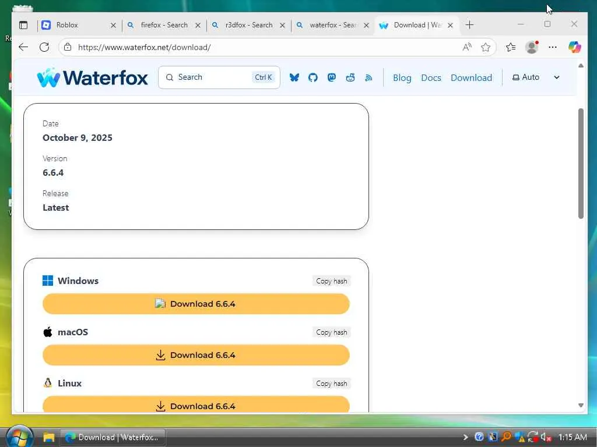
Task: Show hidden system tray icons
Action: coord(465,438)
